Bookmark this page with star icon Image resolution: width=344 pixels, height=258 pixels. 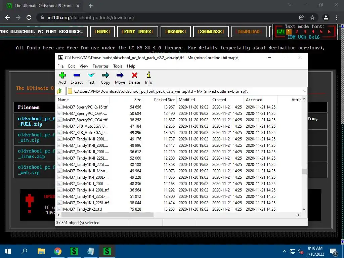click(312, 17)
